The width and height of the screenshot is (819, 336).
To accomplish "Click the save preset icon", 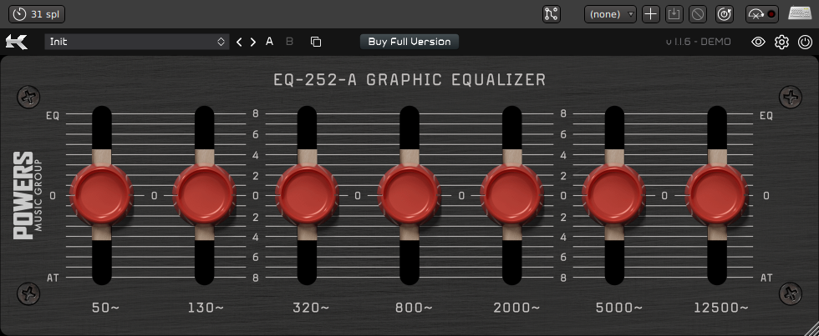I will tap(674, 14).
